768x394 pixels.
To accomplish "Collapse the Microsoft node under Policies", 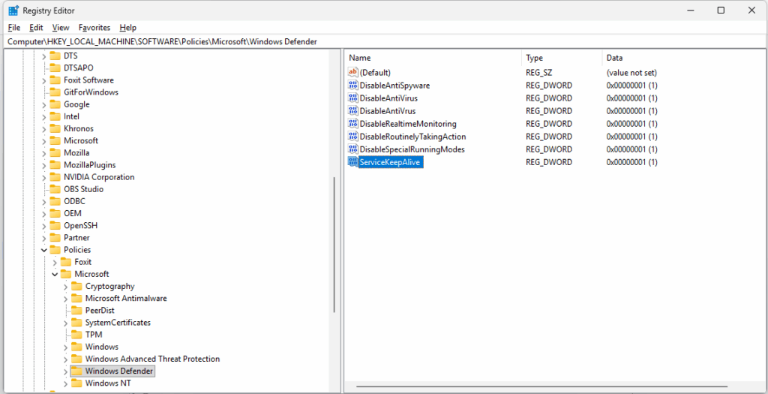I will [55, 275].
